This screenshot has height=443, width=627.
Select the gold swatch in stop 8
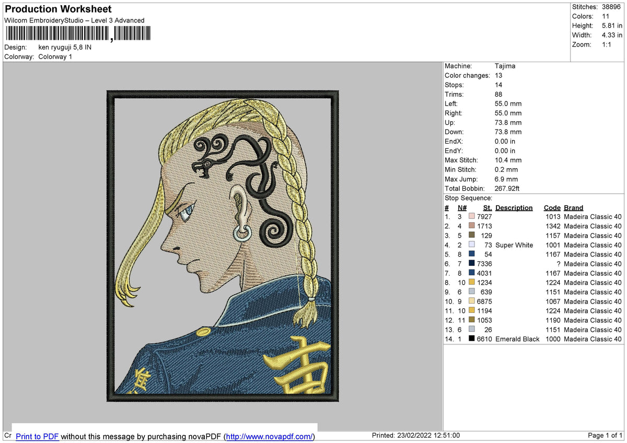click(x=472, y=282)
